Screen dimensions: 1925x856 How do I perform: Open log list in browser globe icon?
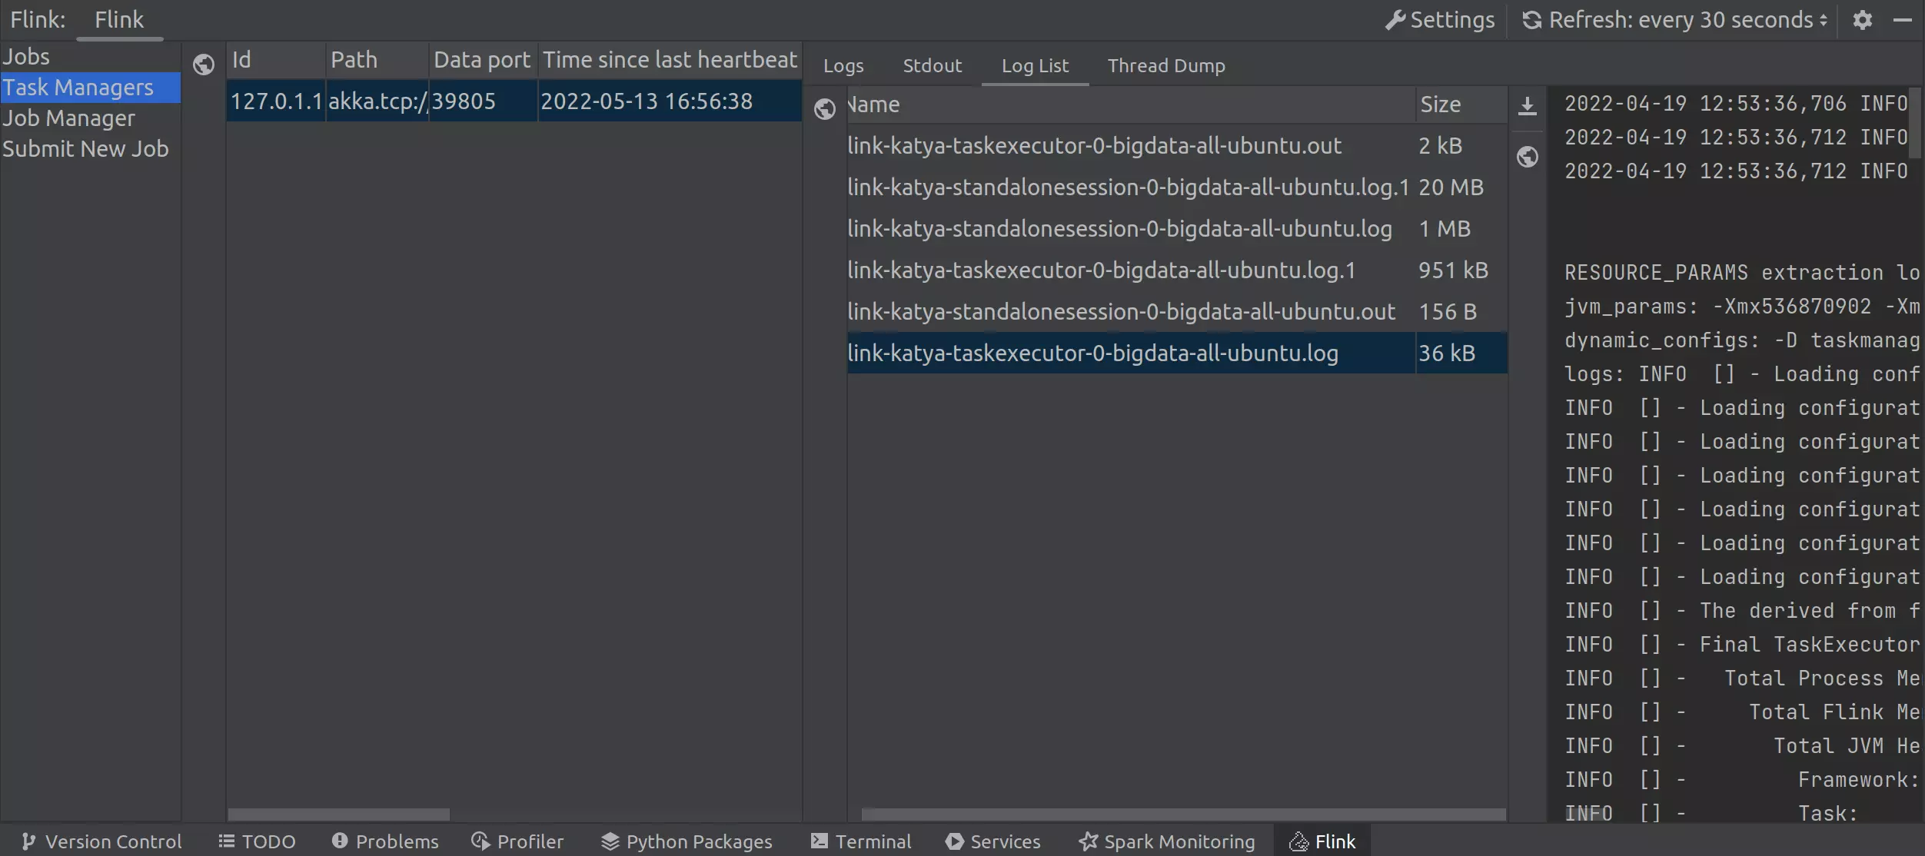825,109
